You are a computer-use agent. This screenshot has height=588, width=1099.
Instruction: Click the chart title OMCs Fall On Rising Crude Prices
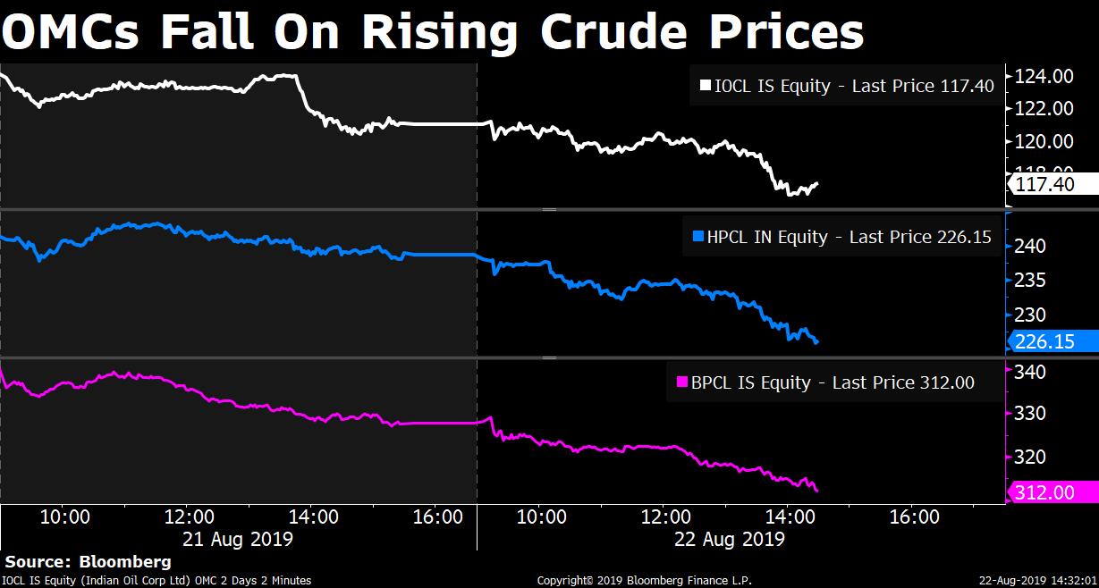tap(434, 32)
